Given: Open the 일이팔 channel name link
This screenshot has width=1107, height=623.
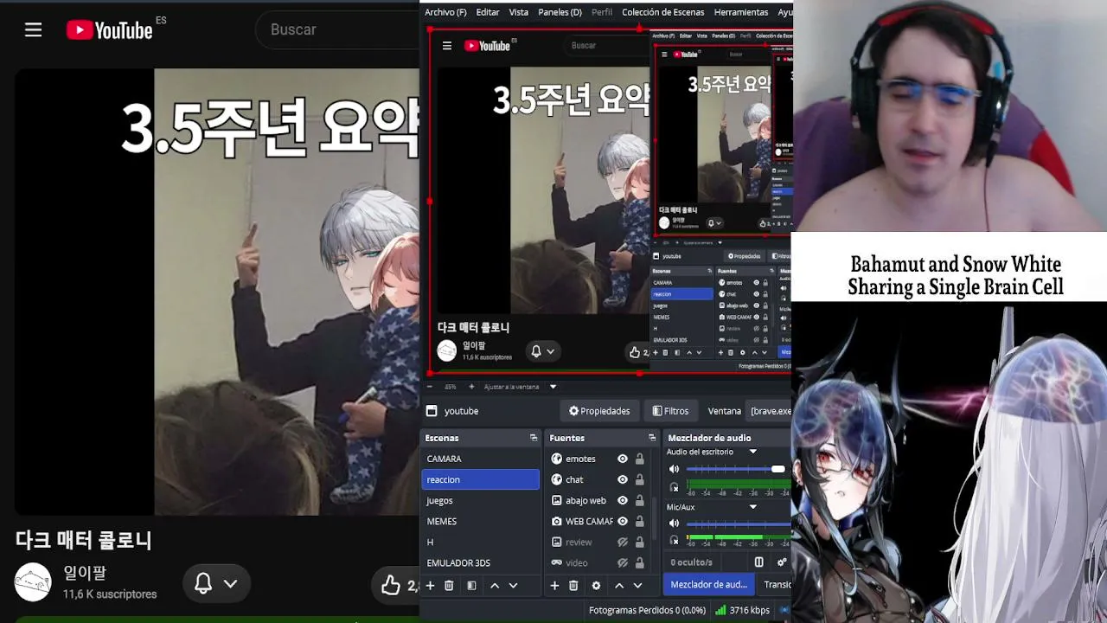Looking at the screenshot, I should pyautogui.click(x=85, y=573).
